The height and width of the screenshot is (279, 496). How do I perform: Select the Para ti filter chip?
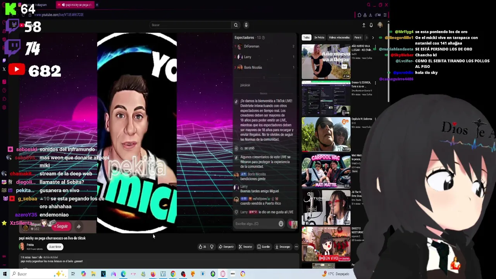(358, 38)
